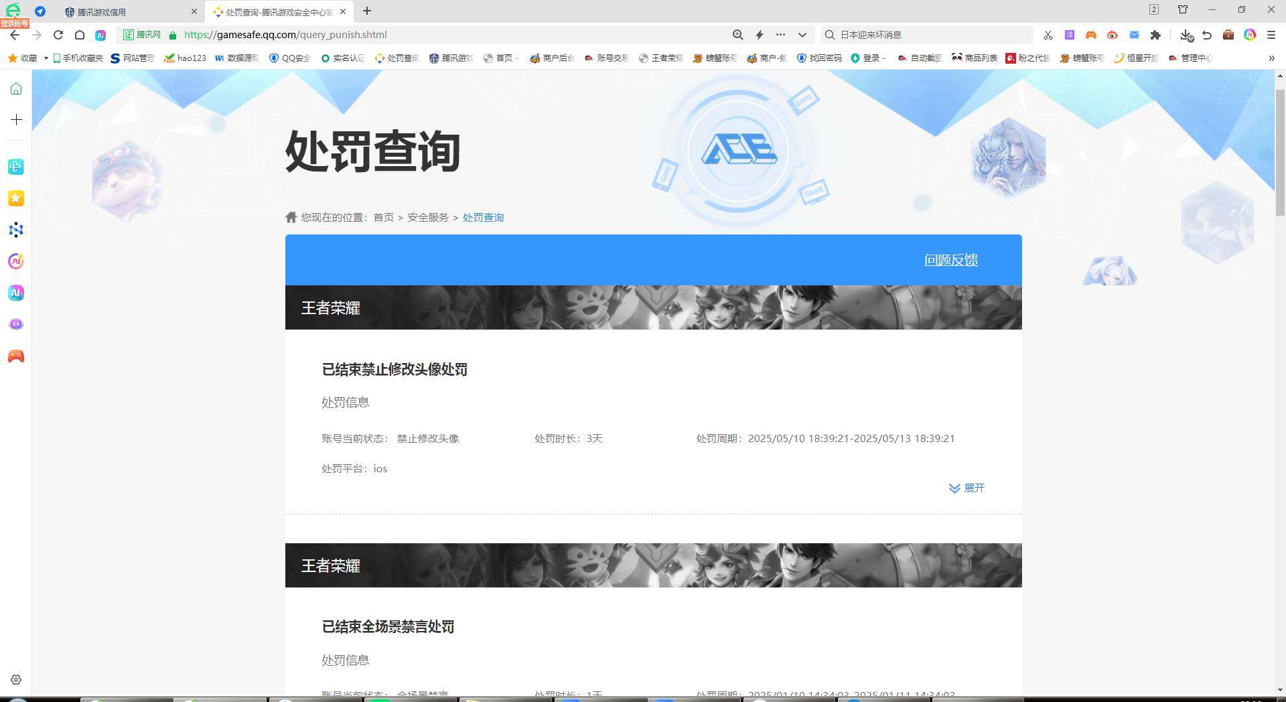Open the purple AI circle sidebar icon

coord(16,261)
